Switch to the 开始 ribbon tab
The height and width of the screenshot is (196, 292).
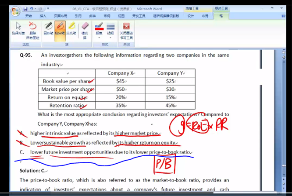(29, 16)
